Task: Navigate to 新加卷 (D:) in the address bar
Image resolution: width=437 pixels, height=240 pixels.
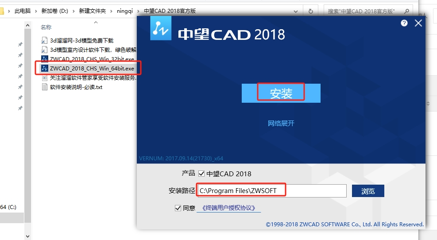Action: (54, 11)
